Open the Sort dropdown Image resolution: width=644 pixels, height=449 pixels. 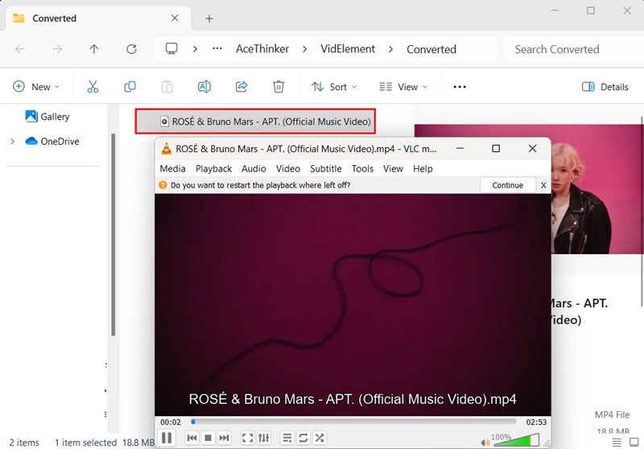[334, 87]
